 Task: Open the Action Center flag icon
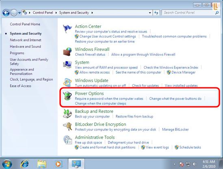(x=67, y=29)
